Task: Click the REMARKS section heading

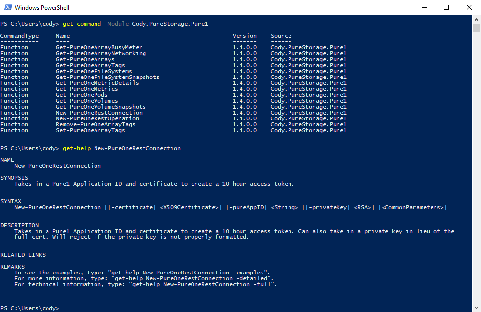Action: click(x=12, y=267)
